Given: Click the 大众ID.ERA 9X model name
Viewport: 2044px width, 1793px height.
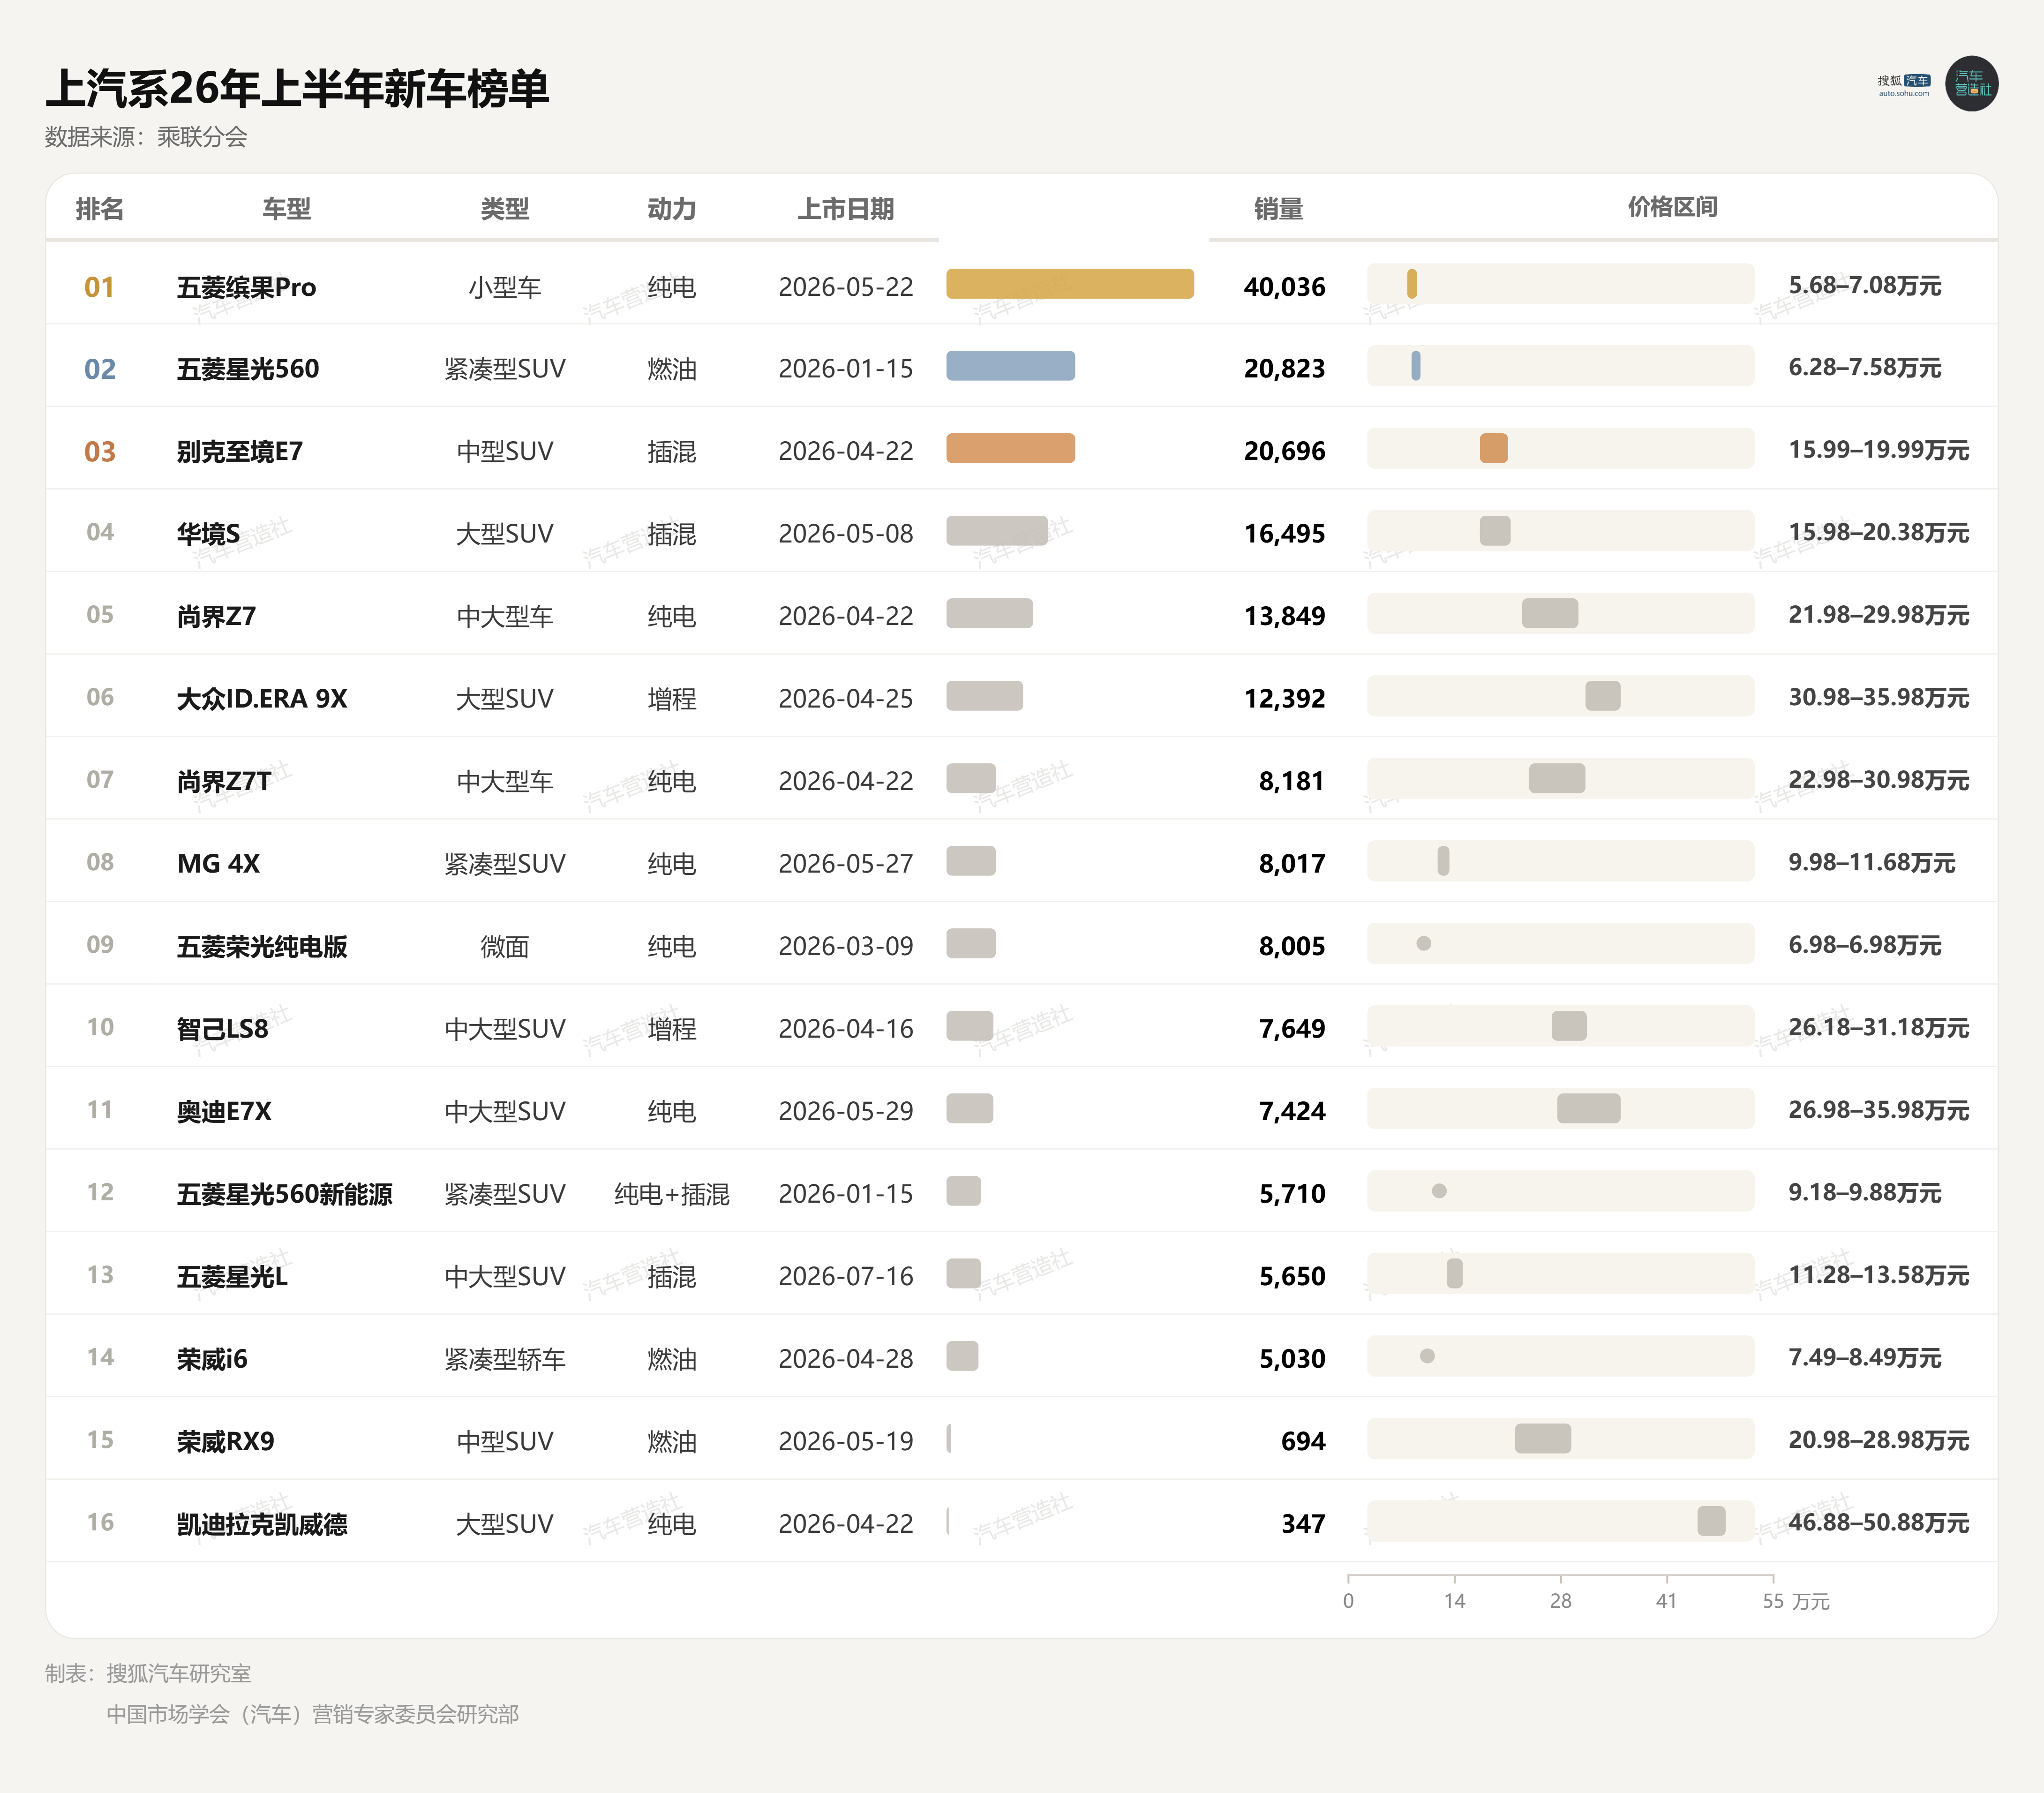Looking at the screenshot, I should pyautogui.click(x=262, y=699).
